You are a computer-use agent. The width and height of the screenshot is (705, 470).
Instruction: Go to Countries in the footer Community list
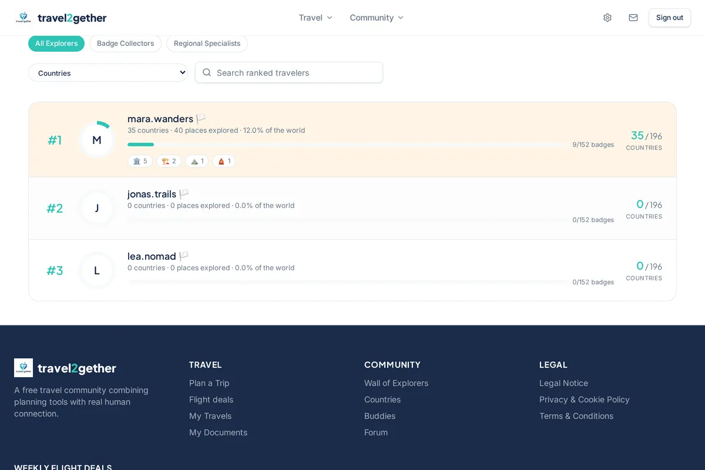pos(382,399)
